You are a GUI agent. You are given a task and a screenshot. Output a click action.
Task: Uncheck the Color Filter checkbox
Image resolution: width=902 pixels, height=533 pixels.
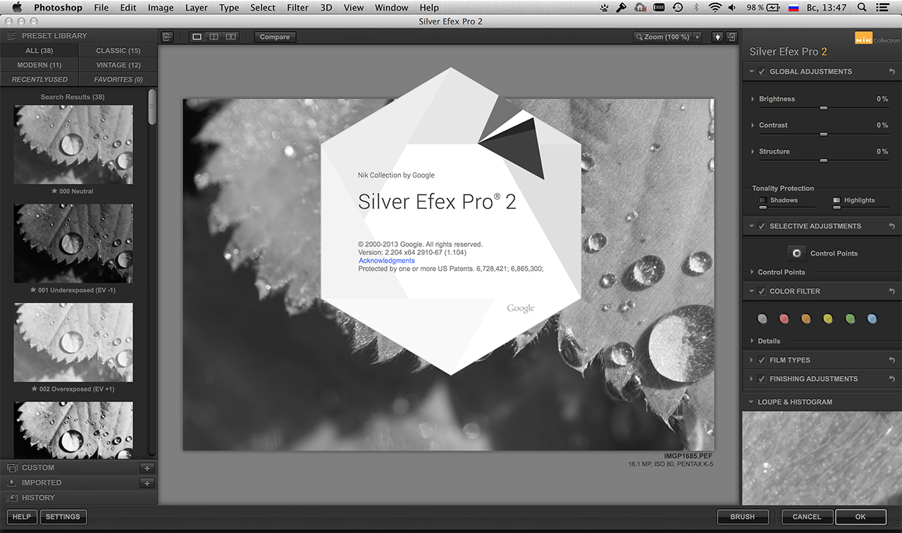(762, 291)
